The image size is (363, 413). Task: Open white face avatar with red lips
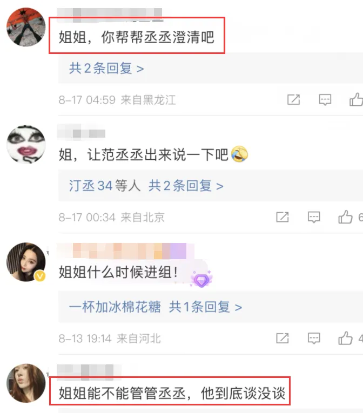tap(26, 144)
